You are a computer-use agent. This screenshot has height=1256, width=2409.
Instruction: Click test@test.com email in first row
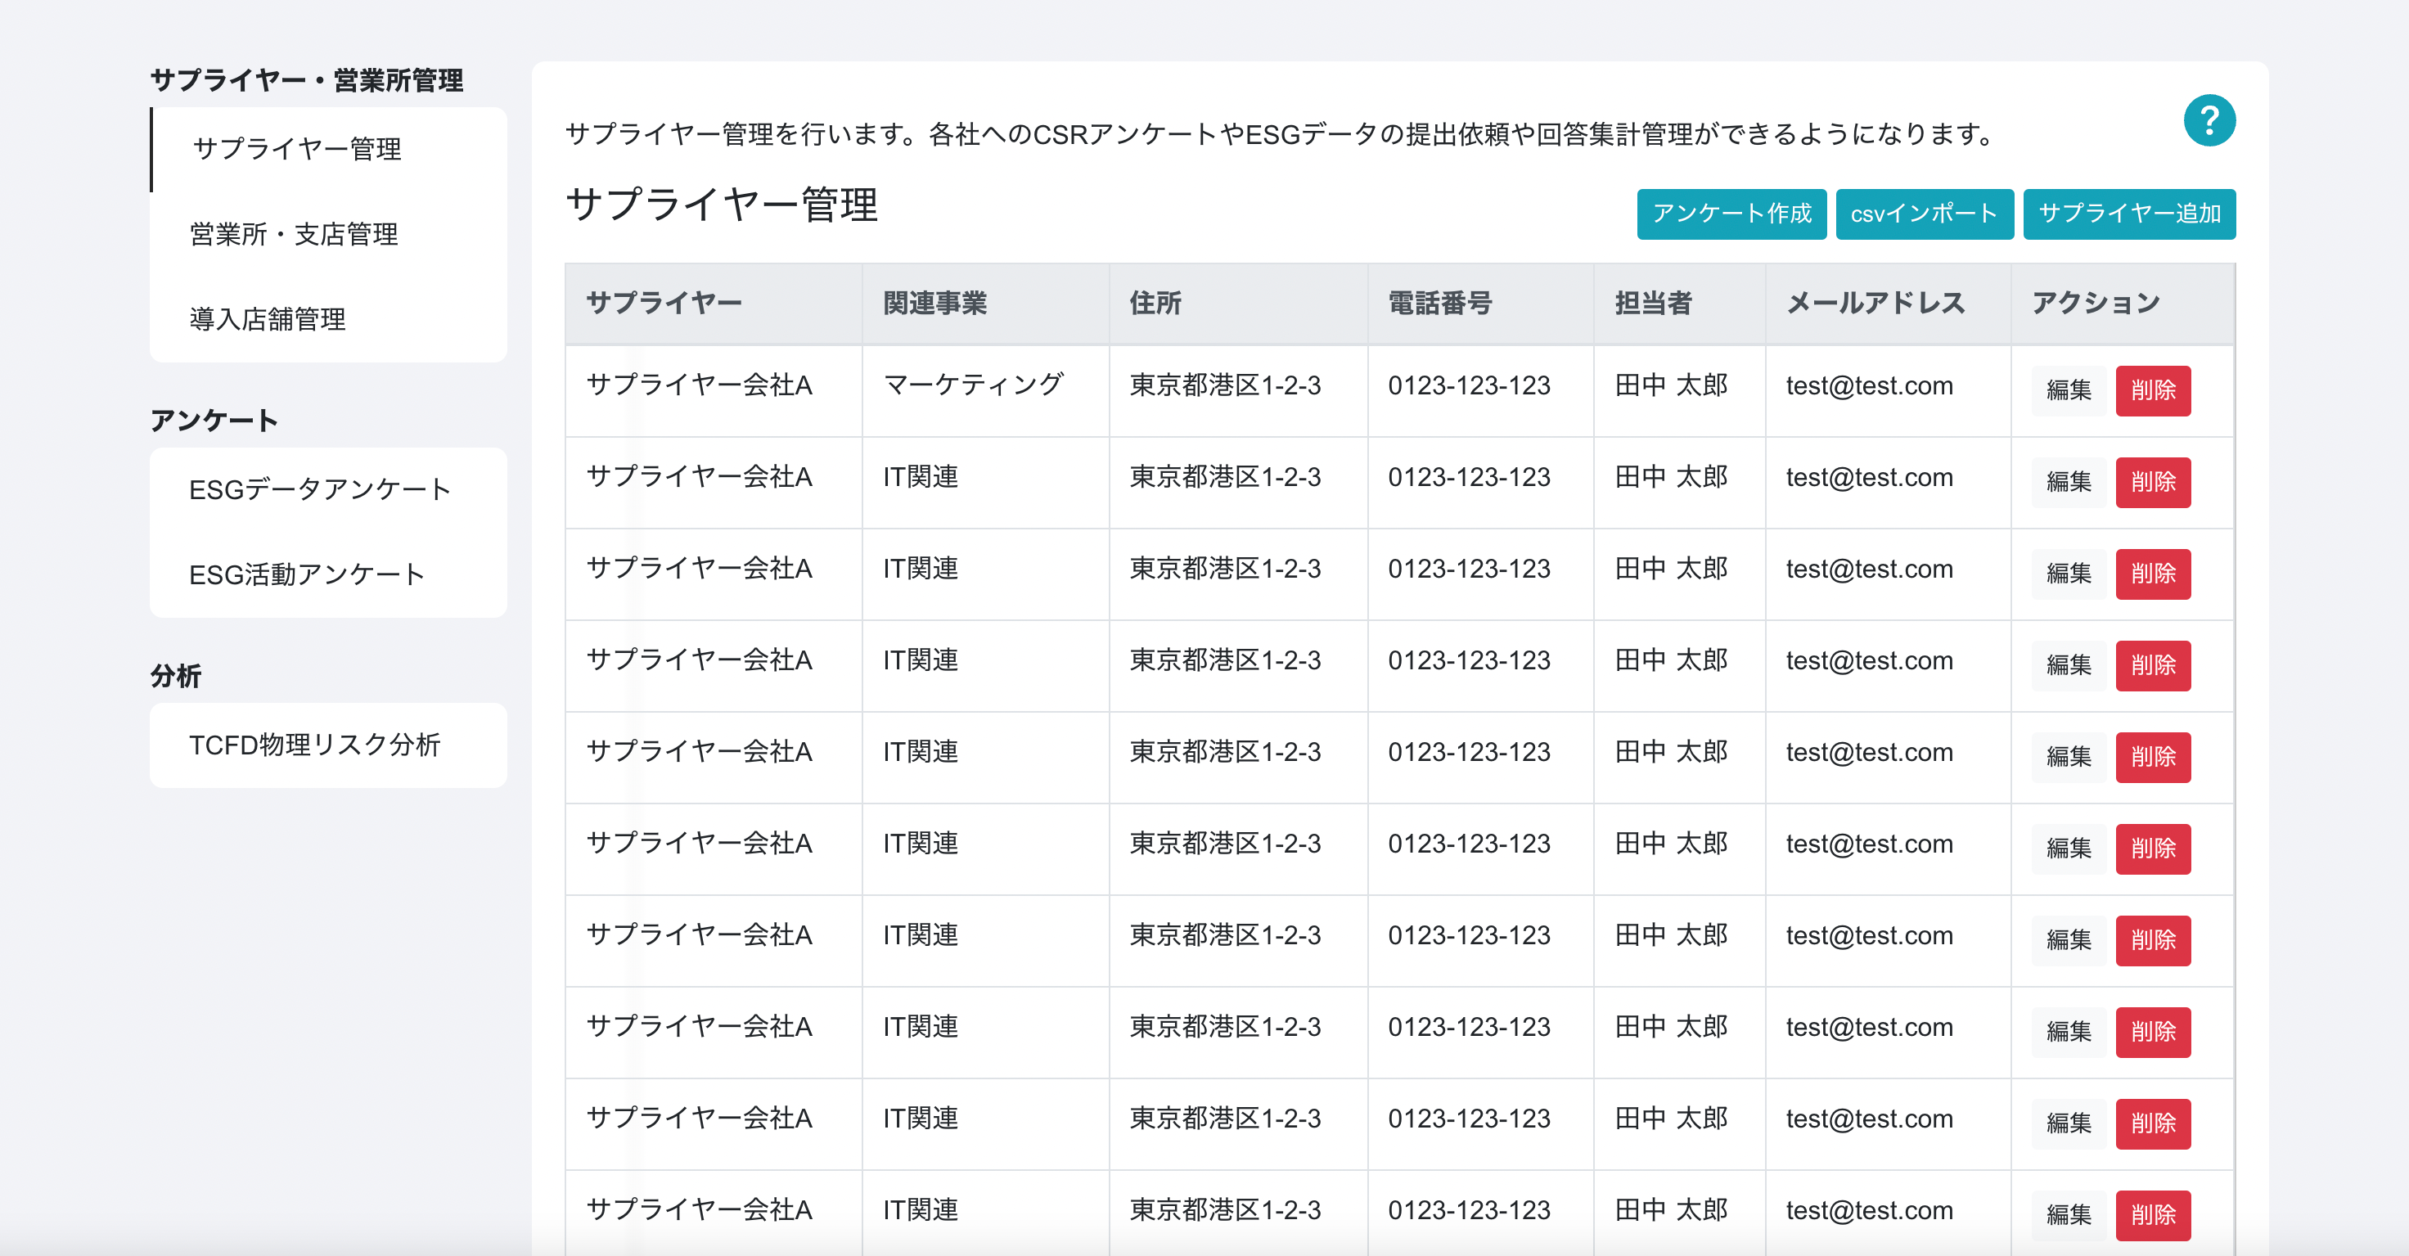1868,385
